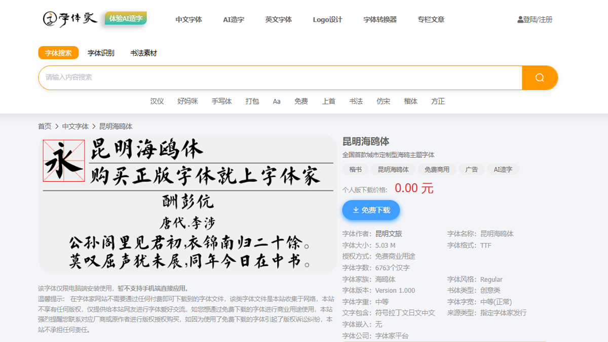
Task: Click the 全国首款城市定制型海鸥主题字体 subtitle
Action: (389, 155)
